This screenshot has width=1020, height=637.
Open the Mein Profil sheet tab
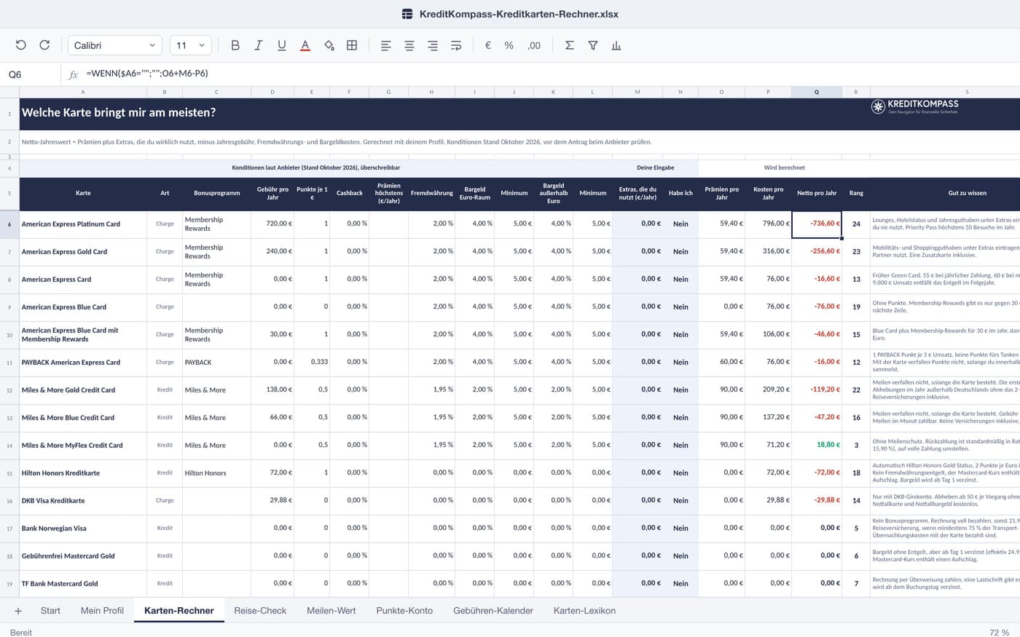click(x=102, y=611)
